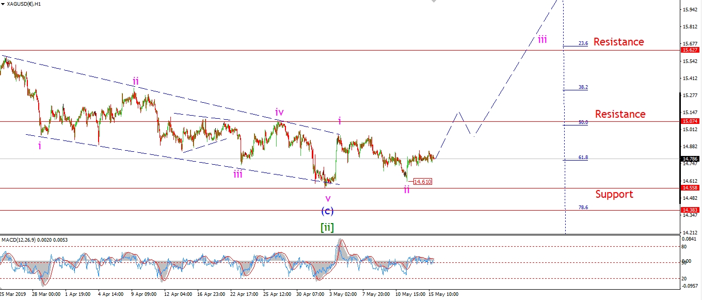Viewport: 702px width, 300px height.
Task: Click the 25 Mar 2019 date label
Action: [14, 295]
